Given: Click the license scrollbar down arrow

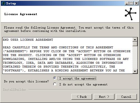Looking at the screenshot, I should pos(135,71).
